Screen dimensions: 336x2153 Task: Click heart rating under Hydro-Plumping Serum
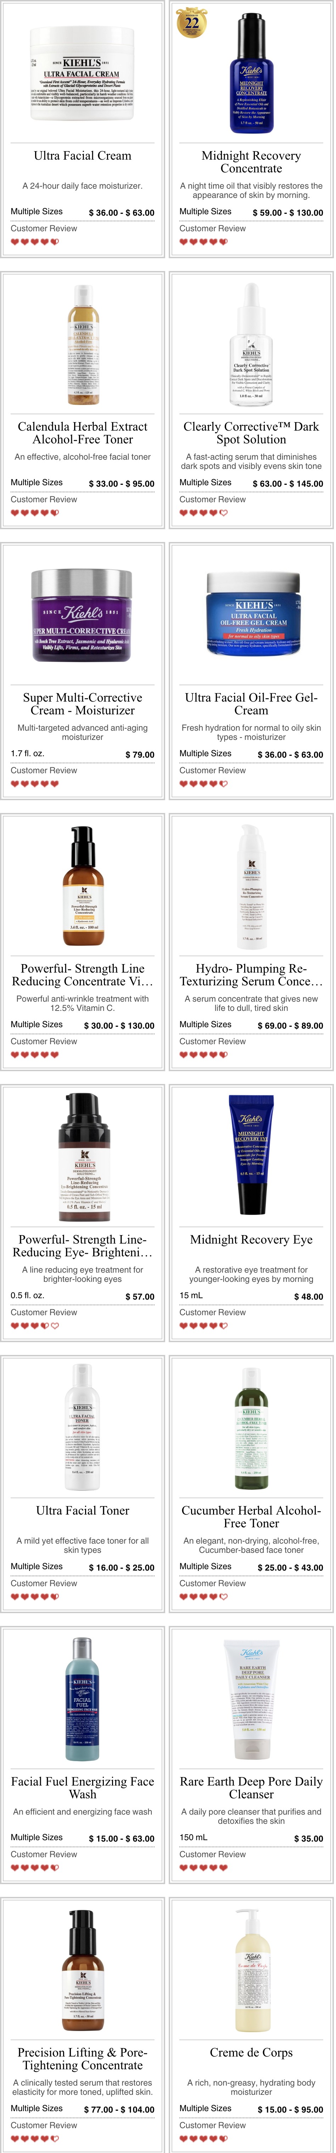[203, 1055]
